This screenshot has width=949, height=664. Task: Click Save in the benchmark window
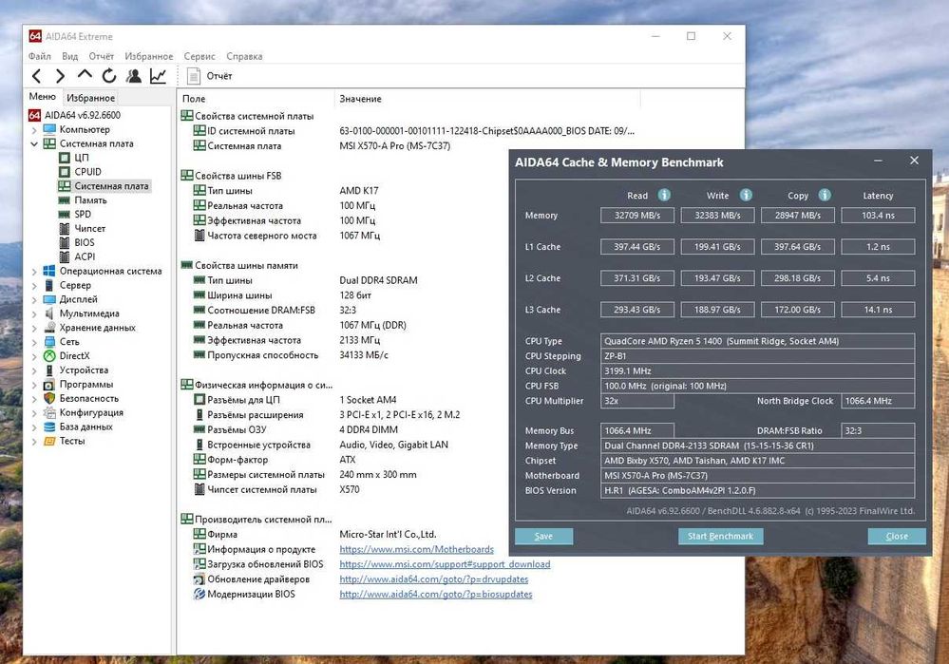pos(543,537)
